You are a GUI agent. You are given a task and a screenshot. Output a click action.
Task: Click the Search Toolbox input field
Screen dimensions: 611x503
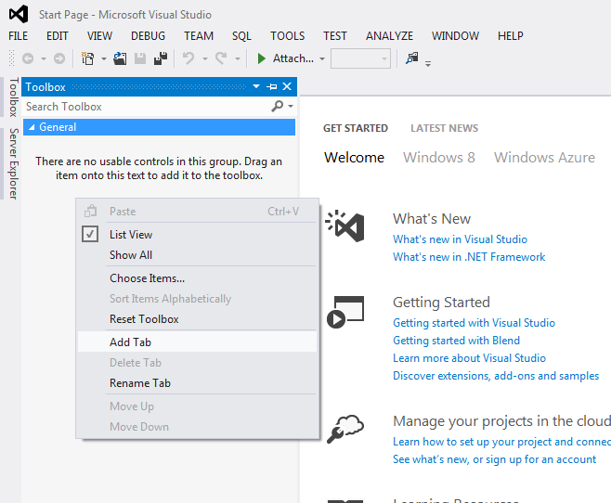tap(146, 107)
